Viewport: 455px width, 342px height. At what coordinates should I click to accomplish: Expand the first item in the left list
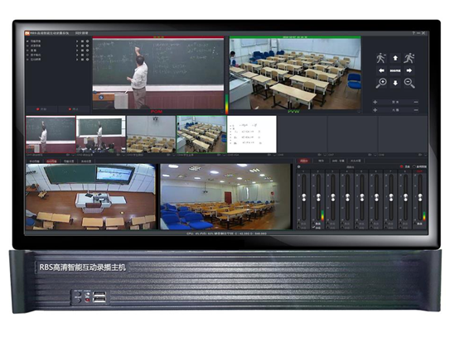[77, 41]
